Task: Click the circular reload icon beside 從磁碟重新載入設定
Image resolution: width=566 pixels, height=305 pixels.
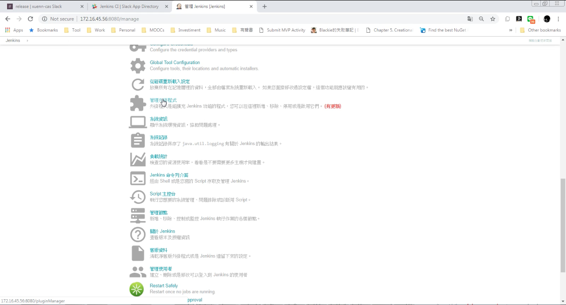Action: (138, 84)
